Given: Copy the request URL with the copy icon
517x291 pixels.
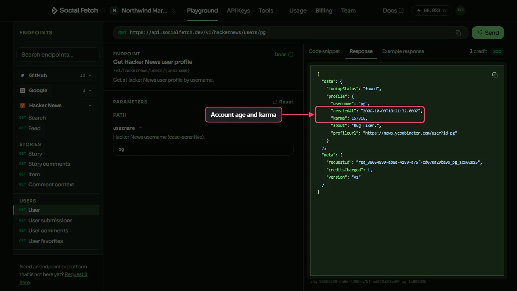Looking at the screenshot, I should coord(458,33).
